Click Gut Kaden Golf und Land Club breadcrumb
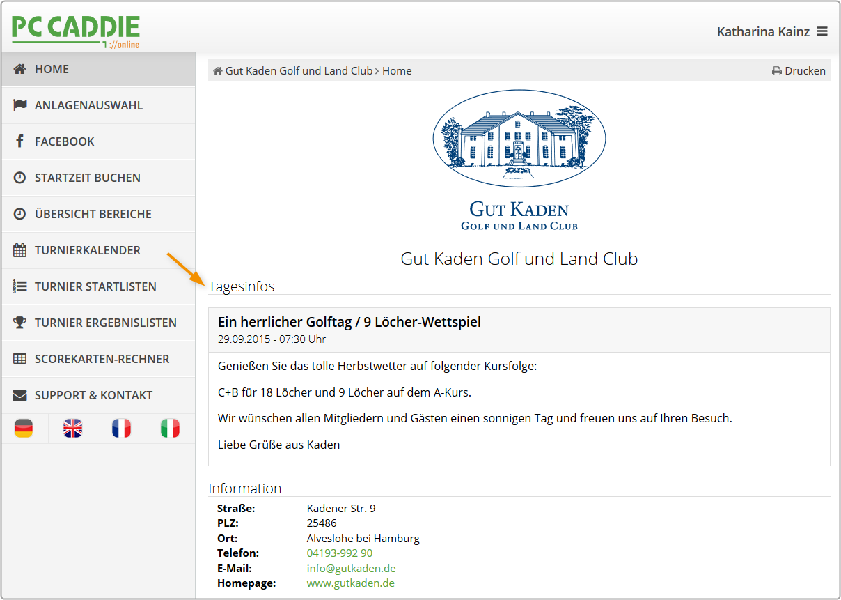Screen dimensions: 841x600 (x=299, y=71)
